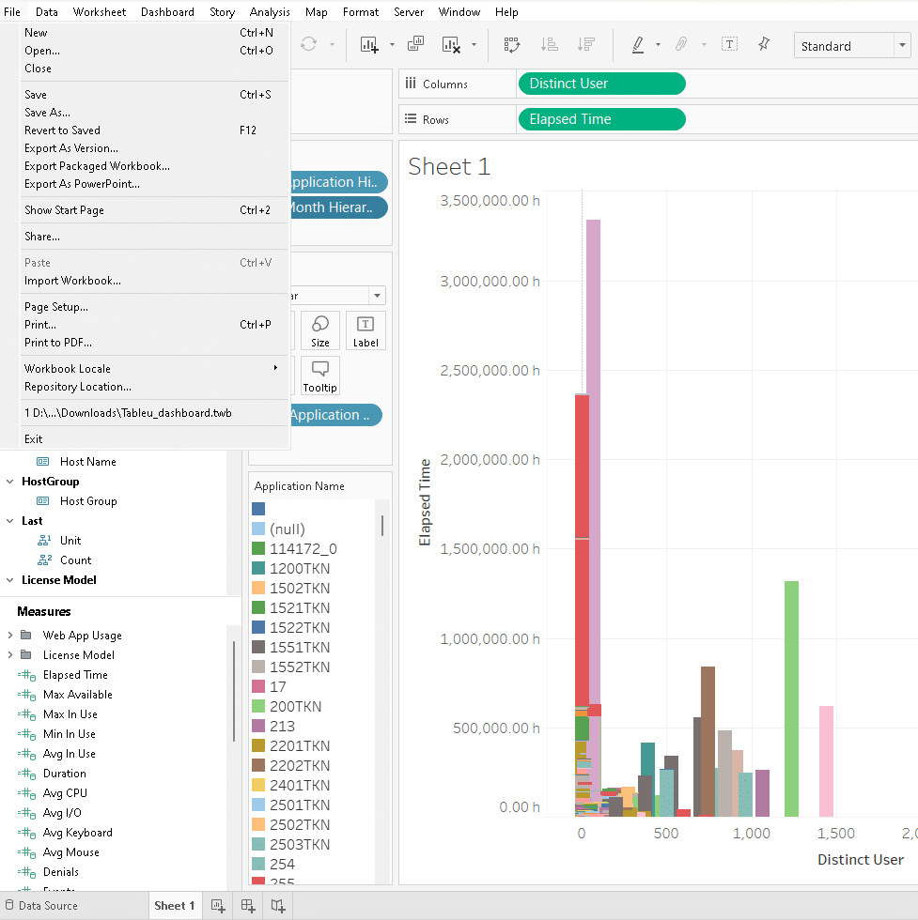Choose Save As... from the File menu
This screenshot has width=918, height=920.
[155, 112]
